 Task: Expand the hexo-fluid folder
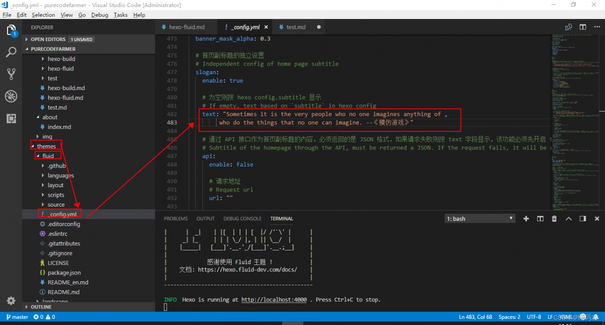60,68
